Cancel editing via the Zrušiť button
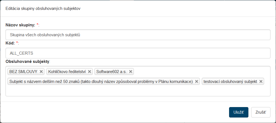This screenshot has width=276, height=123. click(261, 112)
